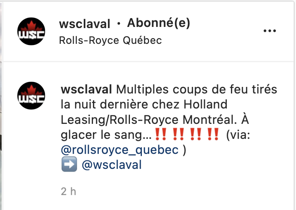This screenshot has width=296, height=210.
Task: Click 'Holland' in the caption
Action: tap(206, 105)
